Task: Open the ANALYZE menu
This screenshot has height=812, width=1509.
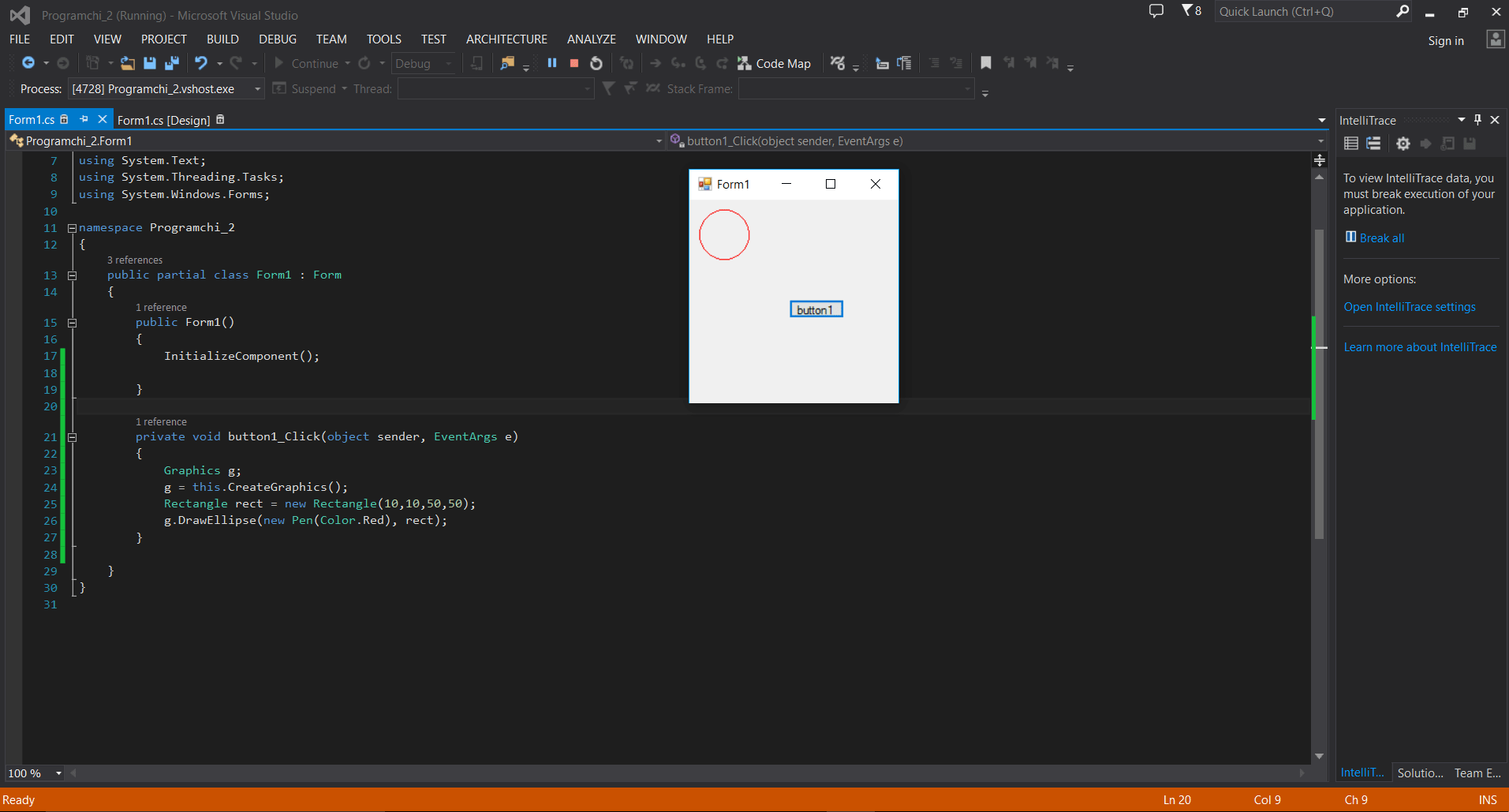Action: coord(592,39)
